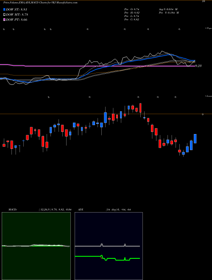Viewport: 212px width, 280px height.
Task: Click the white DOW MT legend swatch
Action: coord(5,15)
